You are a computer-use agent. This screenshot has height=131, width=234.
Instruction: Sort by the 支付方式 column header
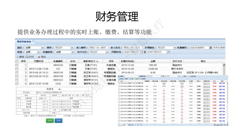(177, 61)
